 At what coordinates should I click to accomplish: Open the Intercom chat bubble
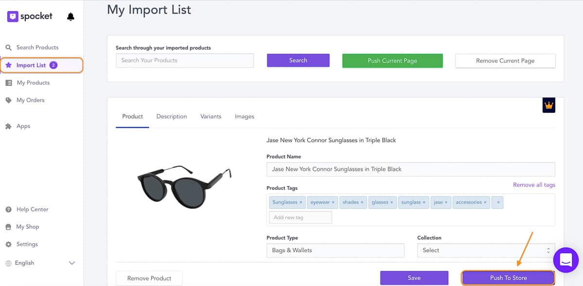(x=566, y=260)
